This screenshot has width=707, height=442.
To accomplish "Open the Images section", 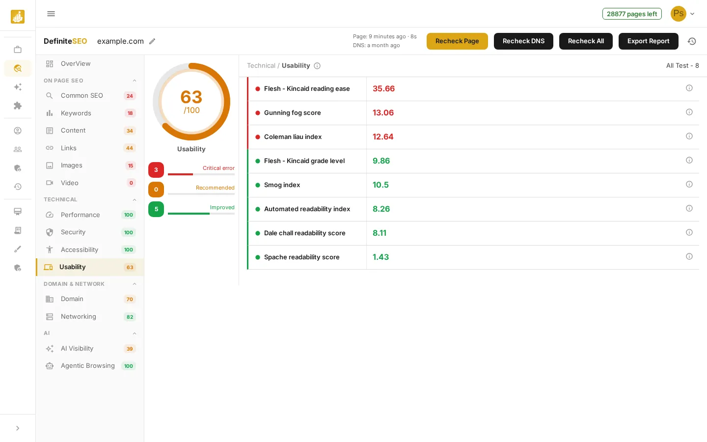I will pyautogui.click(x=90, y=166).
